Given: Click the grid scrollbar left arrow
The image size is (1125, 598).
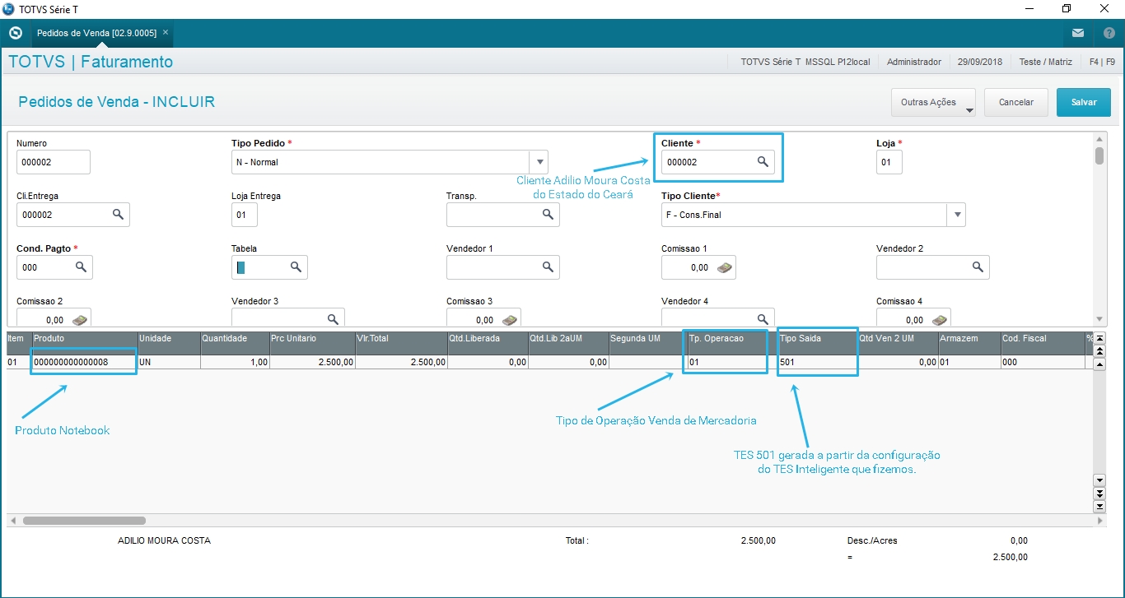Looking at the screenshot, I should (x=12, y=521).
